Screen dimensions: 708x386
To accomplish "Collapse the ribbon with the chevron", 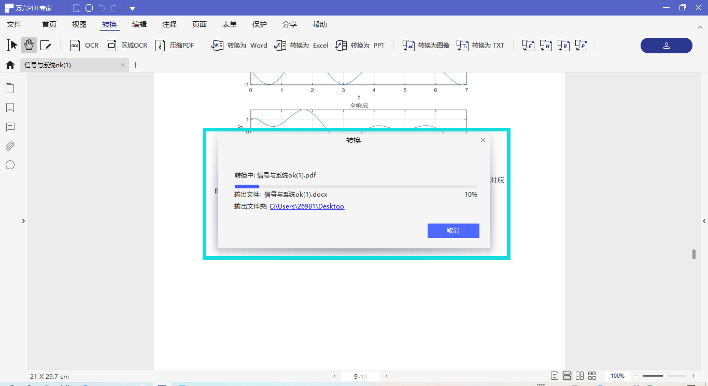I will point(700,27).
